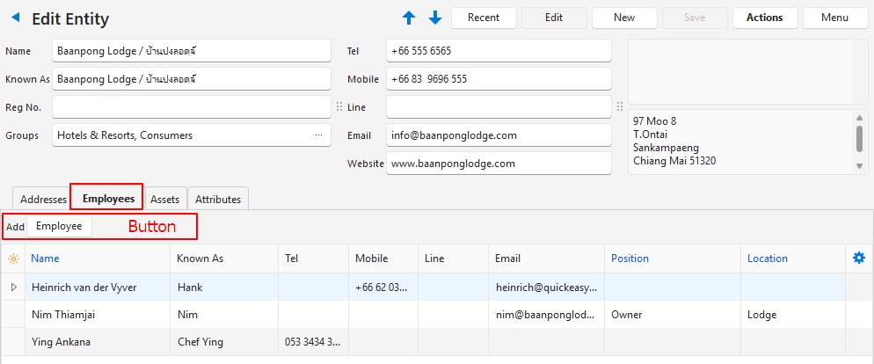
Task: Click the New button
Action: coord(624,18)
